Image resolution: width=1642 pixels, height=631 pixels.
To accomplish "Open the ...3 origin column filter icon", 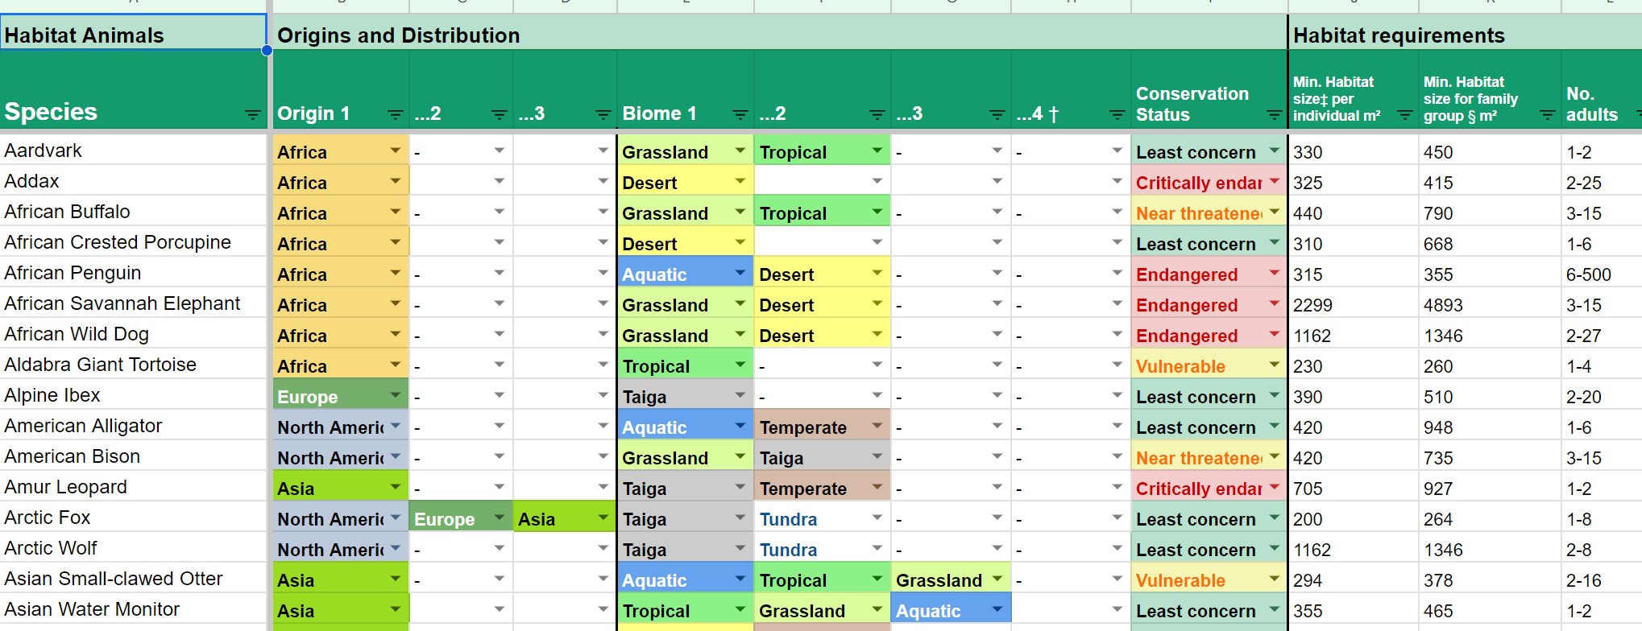I will 603,115.
